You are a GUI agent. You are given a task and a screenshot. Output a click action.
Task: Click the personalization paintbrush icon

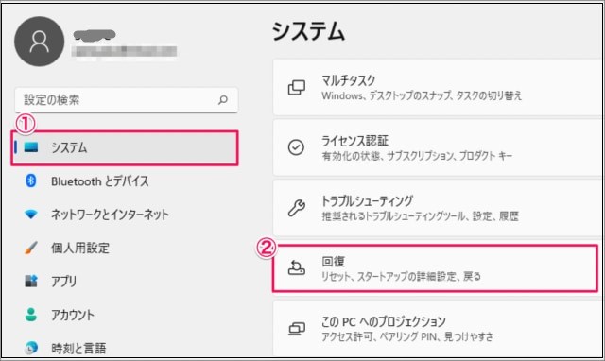31,248
